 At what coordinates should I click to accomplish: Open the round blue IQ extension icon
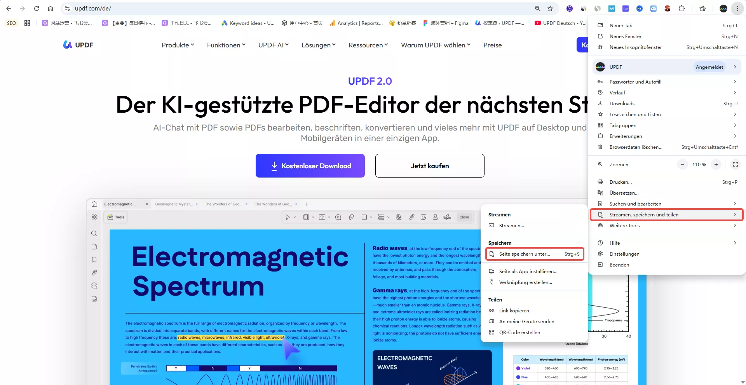(x=640, y=9)
